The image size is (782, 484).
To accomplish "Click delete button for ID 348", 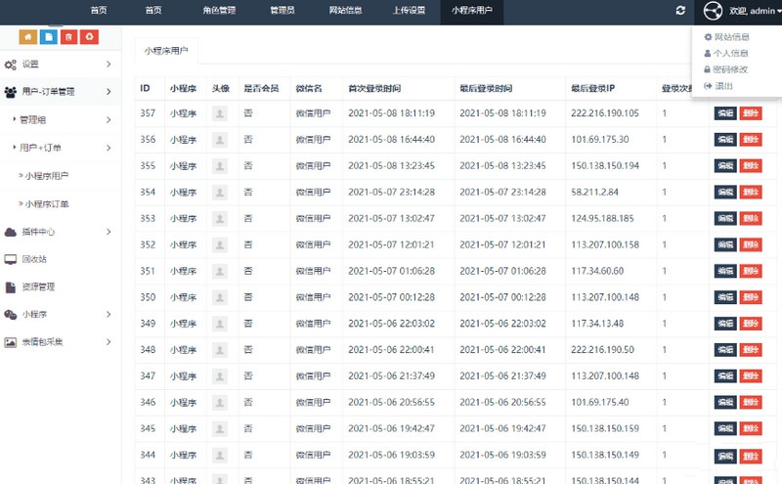I will tap(751, 350).
